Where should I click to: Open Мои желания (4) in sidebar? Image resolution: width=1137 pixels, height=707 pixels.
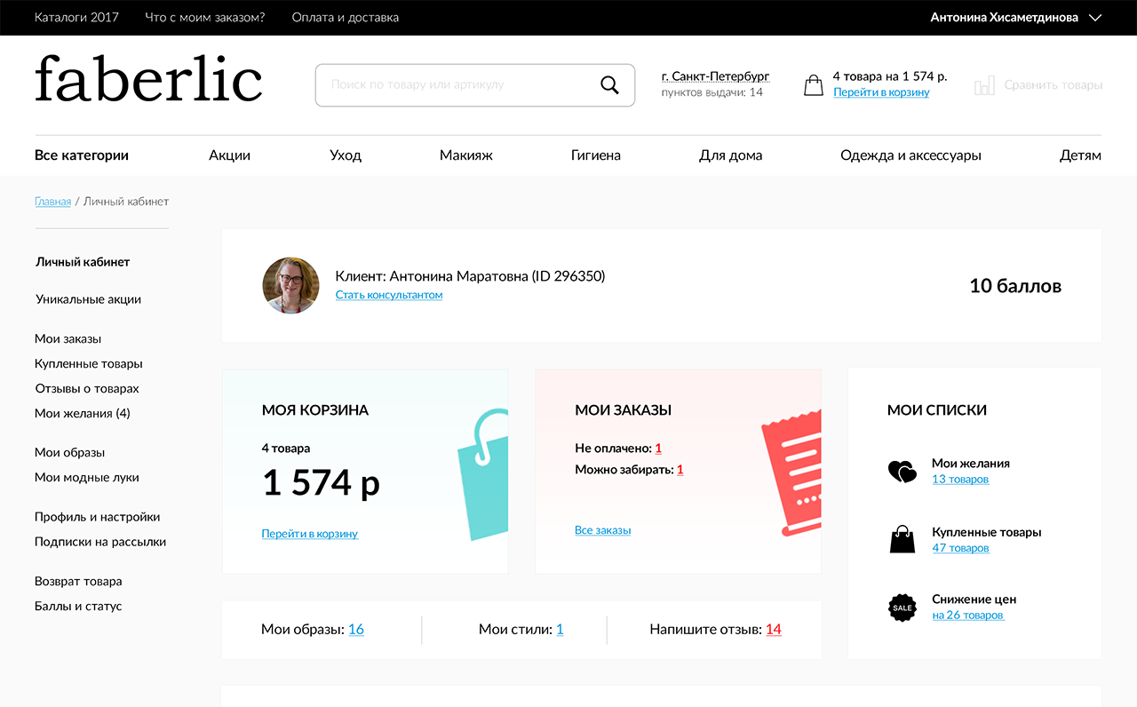[x=83, y=414]
